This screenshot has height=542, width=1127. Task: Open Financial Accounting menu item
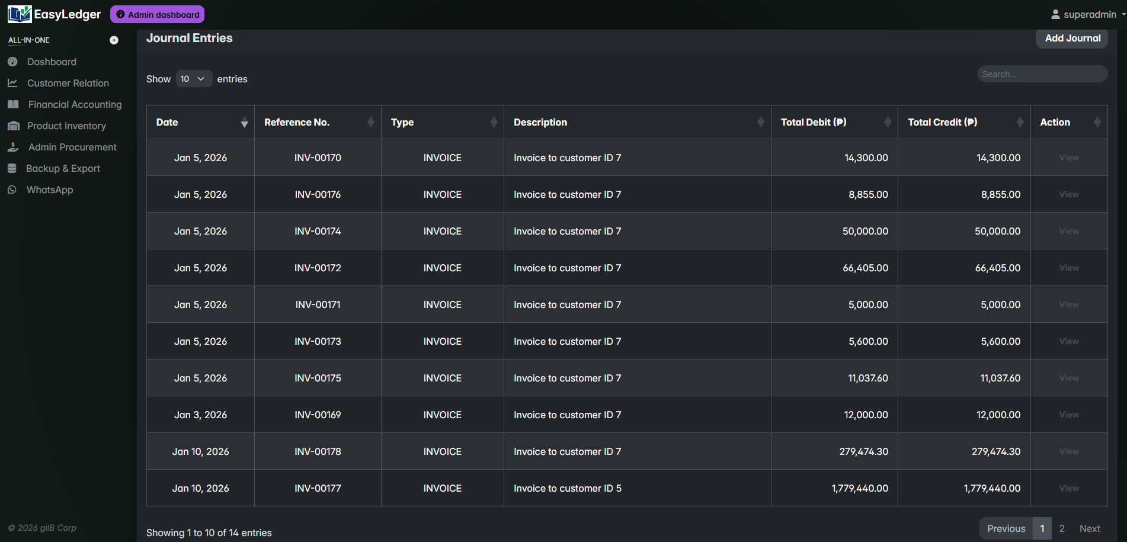(75, 104)
